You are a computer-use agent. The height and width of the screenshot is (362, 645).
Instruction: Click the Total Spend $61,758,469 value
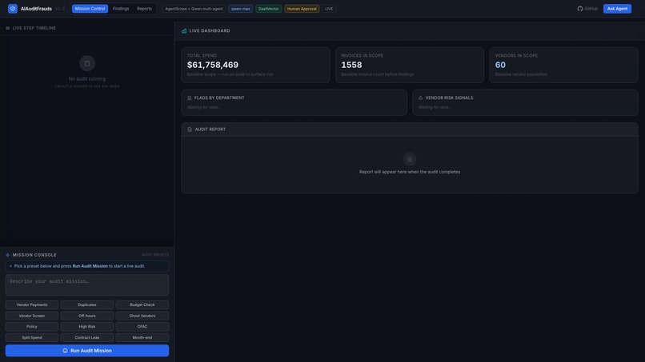(213, 65)
